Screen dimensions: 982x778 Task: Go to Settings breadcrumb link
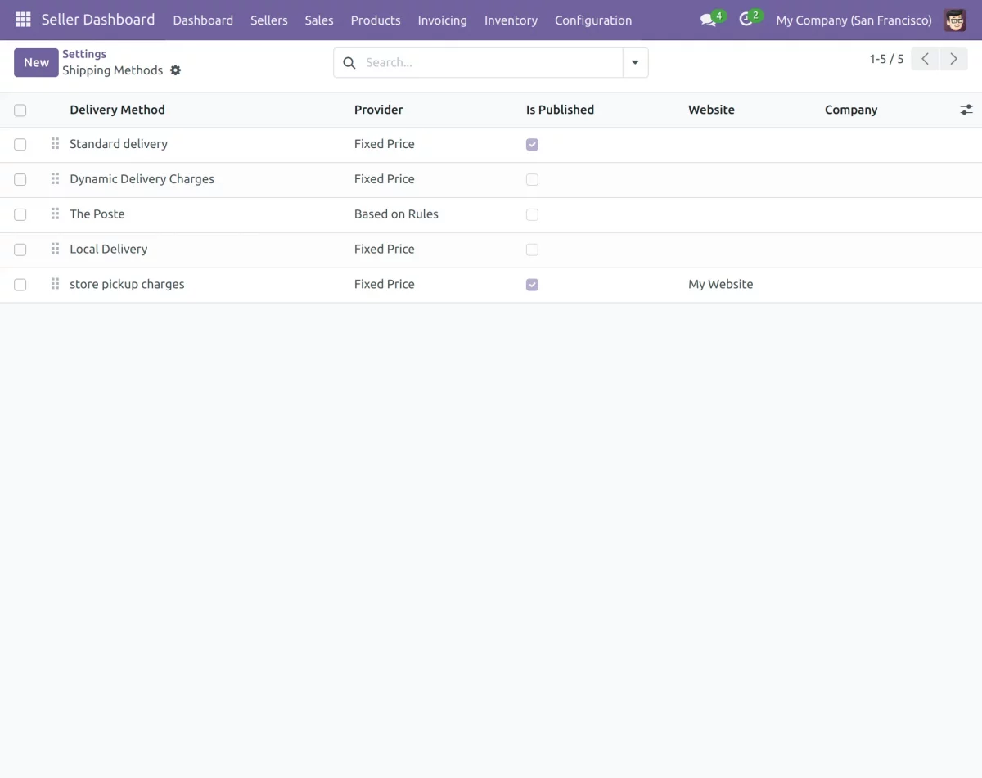(84, 54)
